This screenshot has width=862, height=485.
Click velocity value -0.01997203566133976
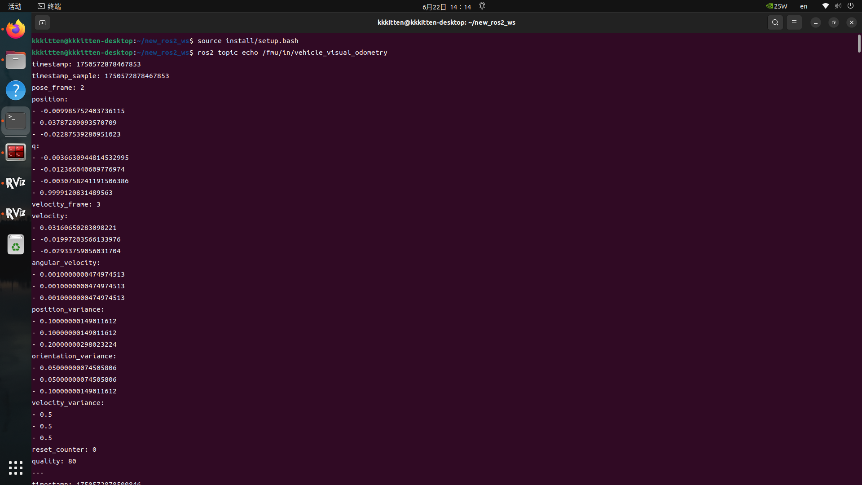point(80,239)
